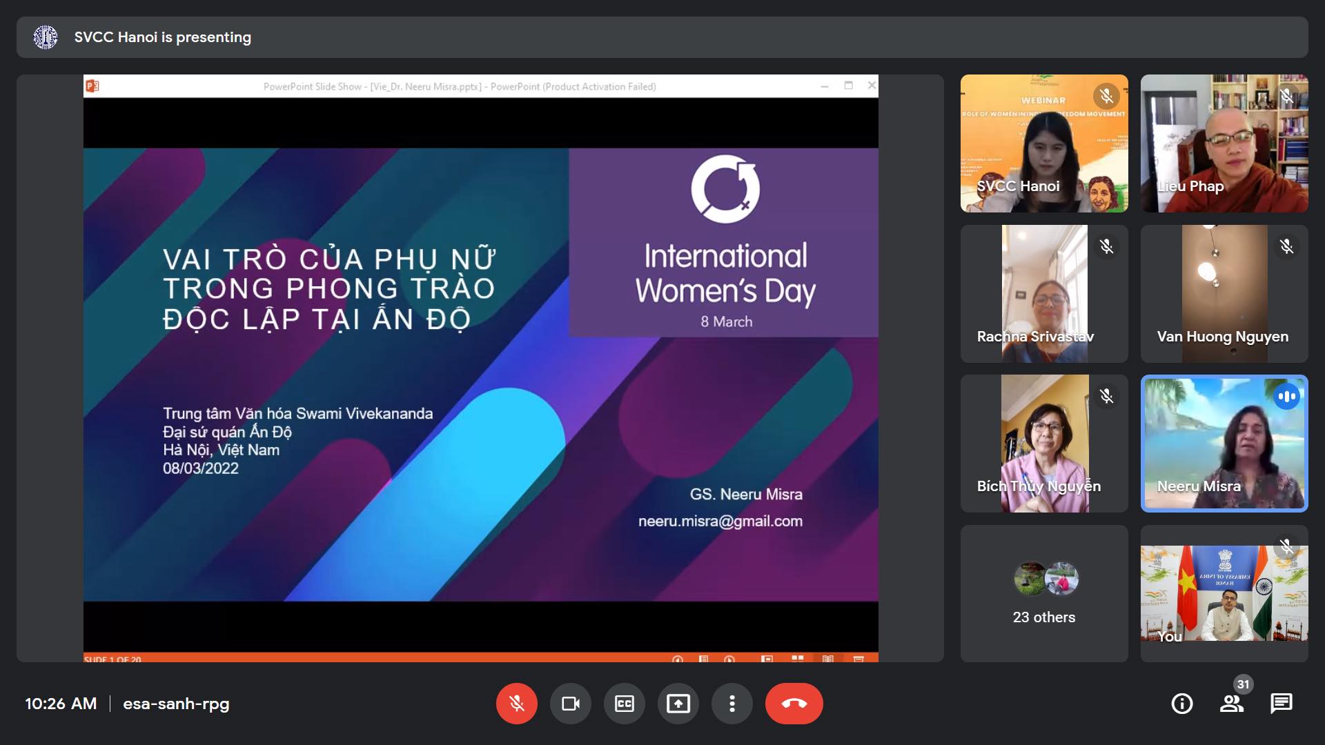Click the Rachna Srivastav video tile
This screenshot has height=745, width=1325.
[1043, 294]
